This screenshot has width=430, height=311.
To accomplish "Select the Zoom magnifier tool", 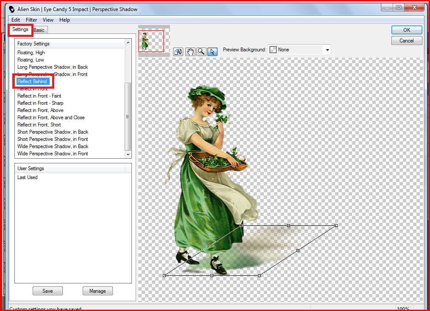I will click(x=201, y=52).
